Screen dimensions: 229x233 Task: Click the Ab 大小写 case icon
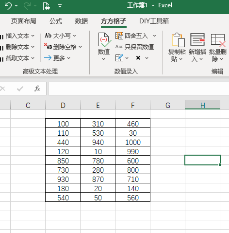coord(48,36)
